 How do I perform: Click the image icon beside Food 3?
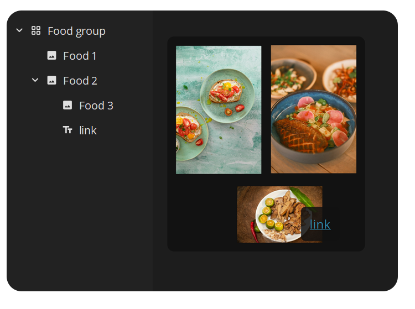[68, 105]
